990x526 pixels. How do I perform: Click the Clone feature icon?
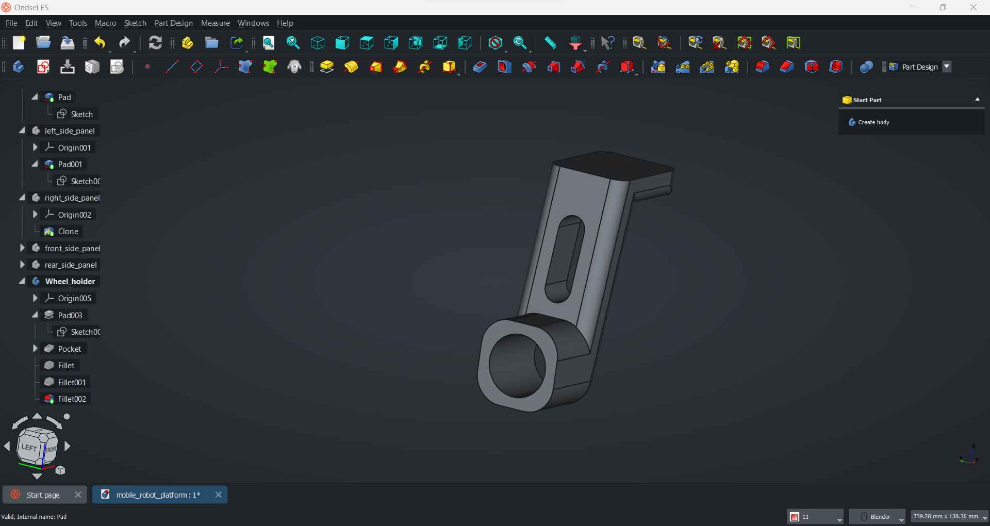coord(294,67)
